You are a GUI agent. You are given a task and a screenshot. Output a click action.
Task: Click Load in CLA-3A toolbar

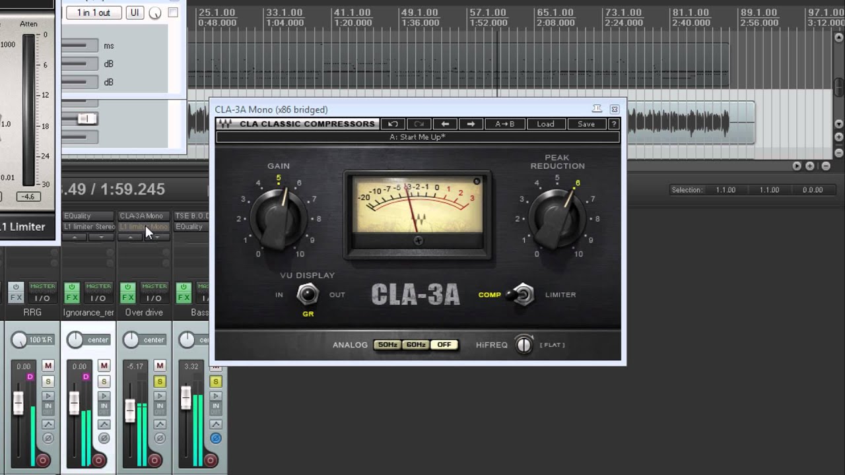tap(545, 124)
